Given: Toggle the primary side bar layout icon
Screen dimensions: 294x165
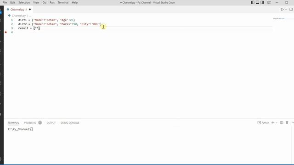Looking at the screenshot, I should pyautogui.click(x=253, y=2).
